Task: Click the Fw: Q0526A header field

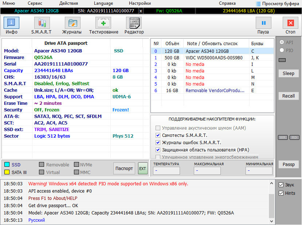Action: tap(169, 11)
